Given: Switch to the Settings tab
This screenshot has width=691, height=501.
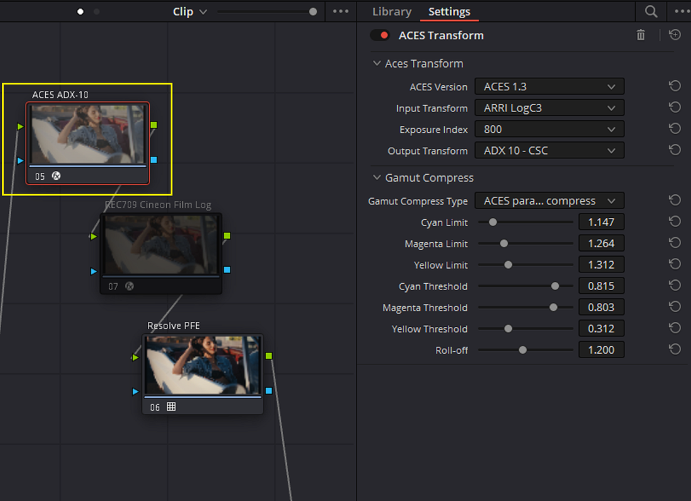Looking at the screenshot, I should coord(449,11).
